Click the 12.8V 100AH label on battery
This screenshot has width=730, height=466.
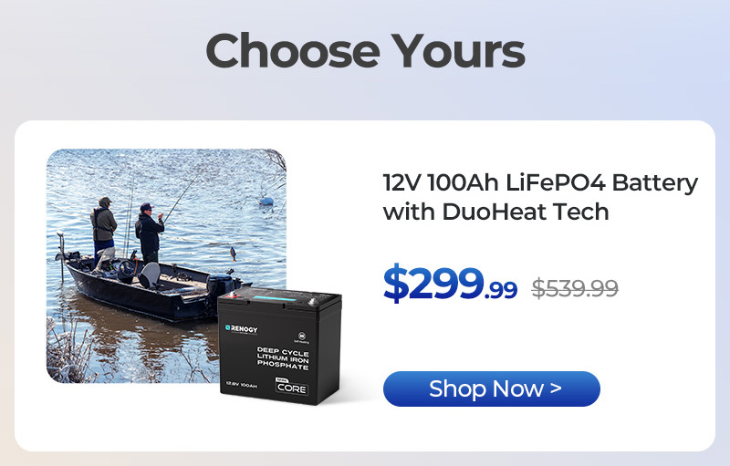(242, 385)
